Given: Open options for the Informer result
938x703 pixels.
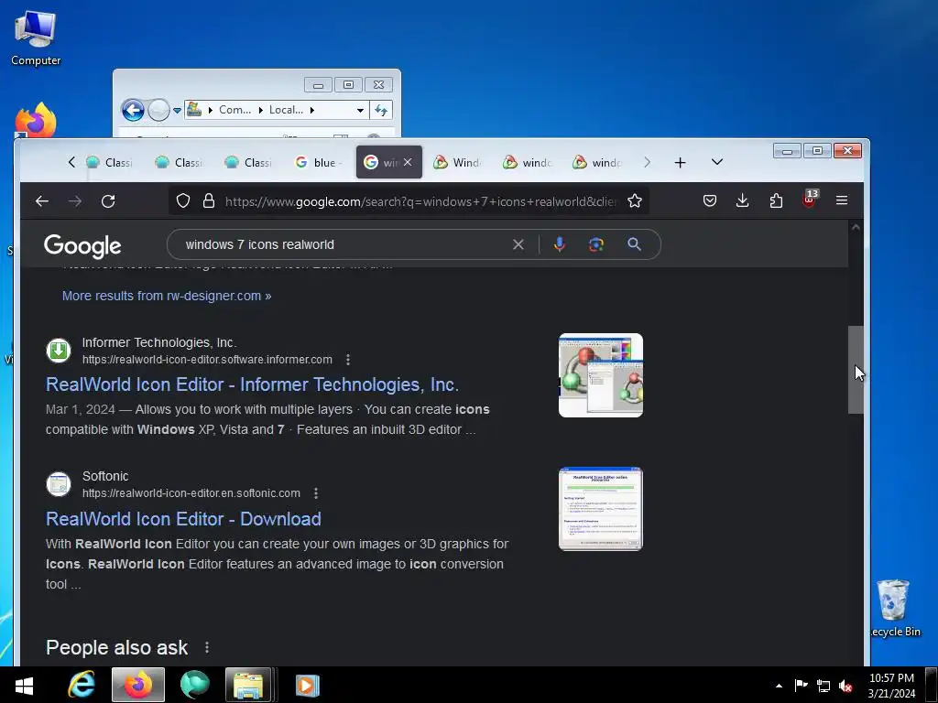Looking at the screenshot, I should (x=348, y=359).
